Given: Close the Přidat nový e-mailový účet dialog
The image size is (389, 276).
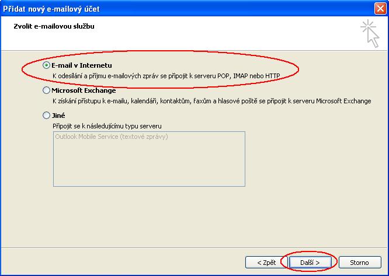Looking at the screenshot, I should pyautogui.click(x=380, y=8).
